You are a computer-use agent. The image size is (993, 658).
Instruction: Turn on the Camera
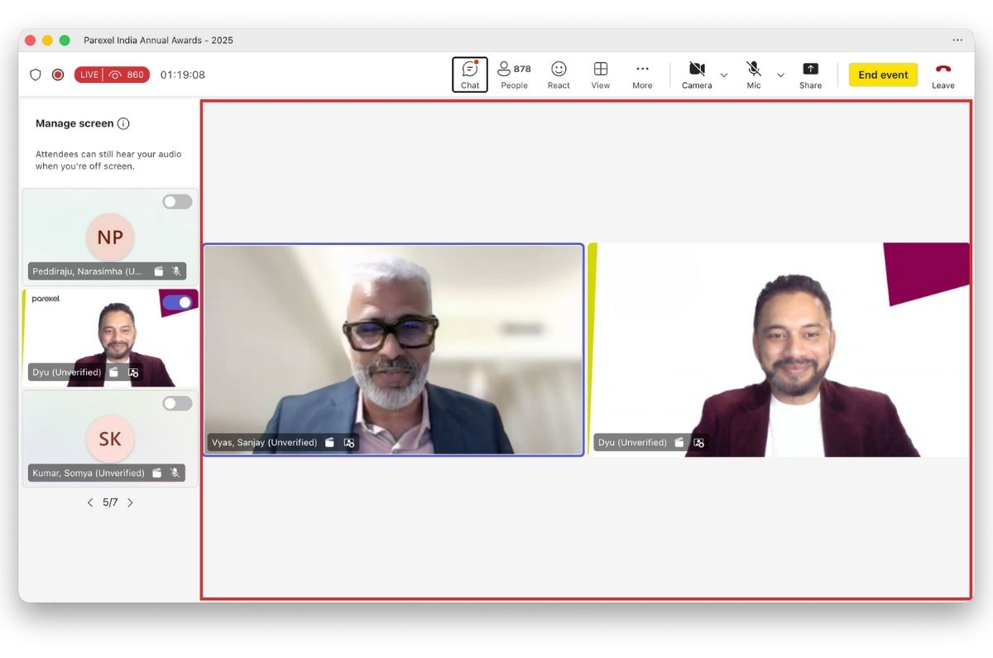[x=697, y=74]
